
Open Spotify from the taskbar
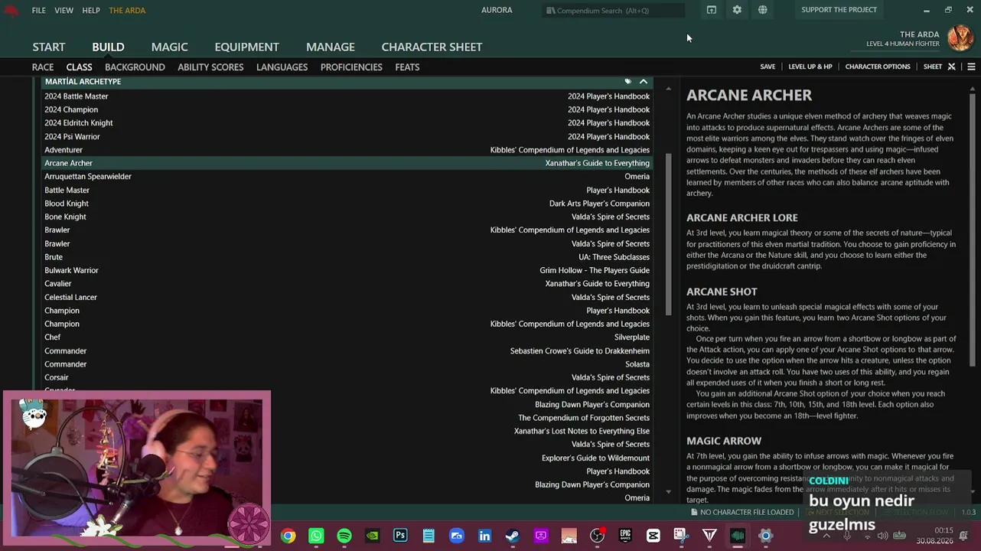(x=344, y=536)
